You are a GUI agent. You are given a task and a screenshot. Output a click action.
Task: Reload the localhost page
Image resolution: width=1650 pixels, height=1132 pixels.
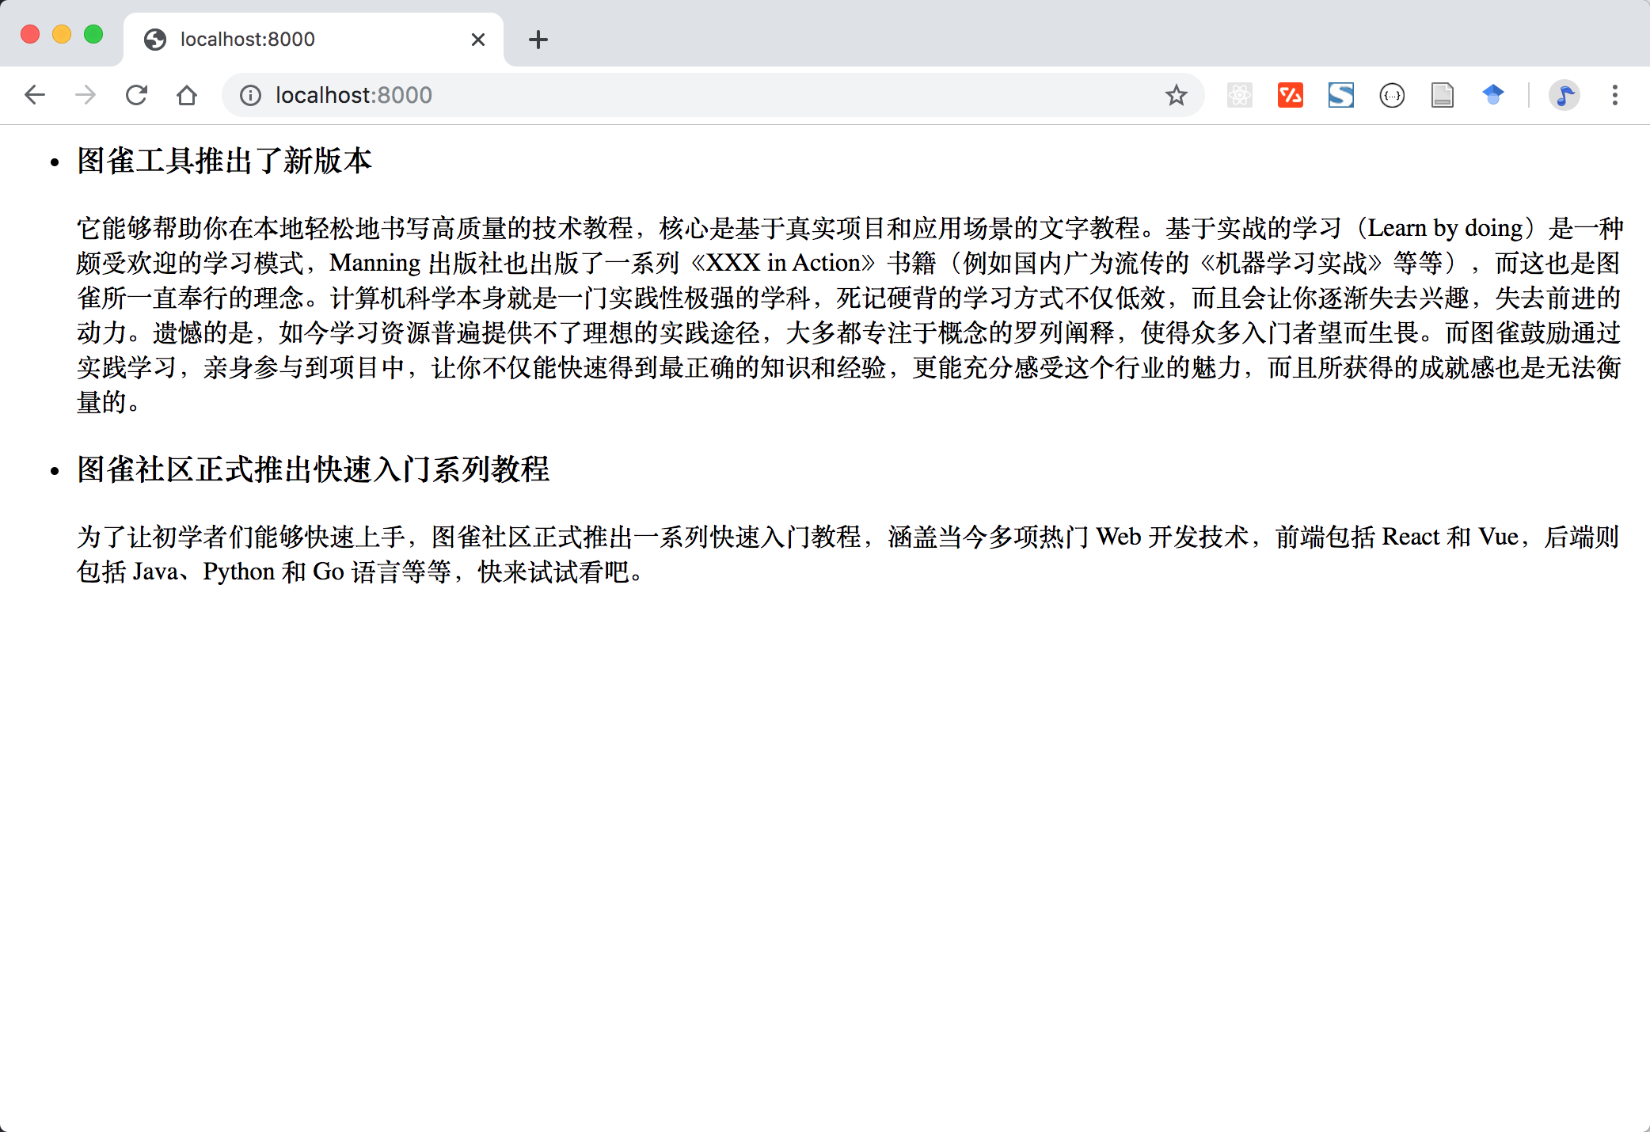click(x=136, y=96)
